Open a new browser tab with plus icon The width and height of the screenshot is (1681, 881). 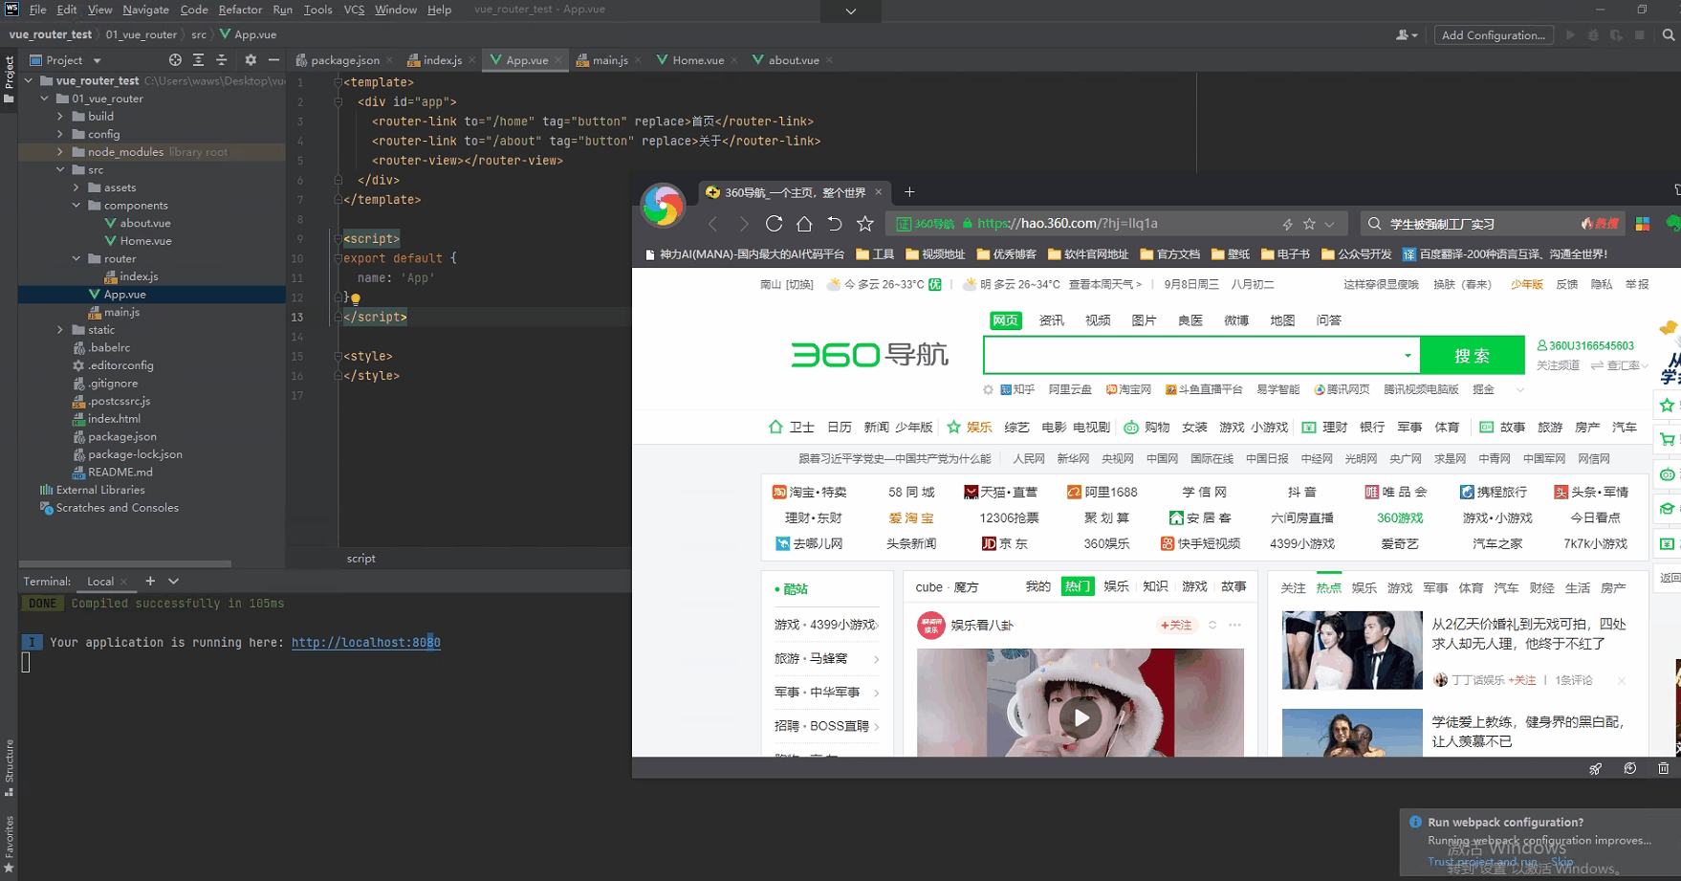click(909, 192)
